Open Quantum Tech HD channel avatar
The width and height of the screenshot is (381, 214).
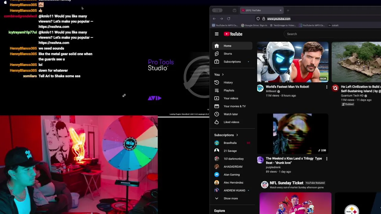coord(335,88)
